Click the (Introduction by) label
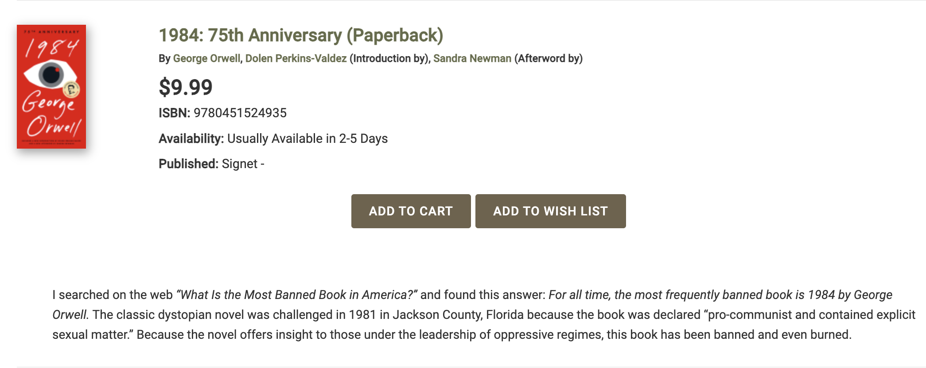Viewport: 926px width, 368px height. click(389, 58)
